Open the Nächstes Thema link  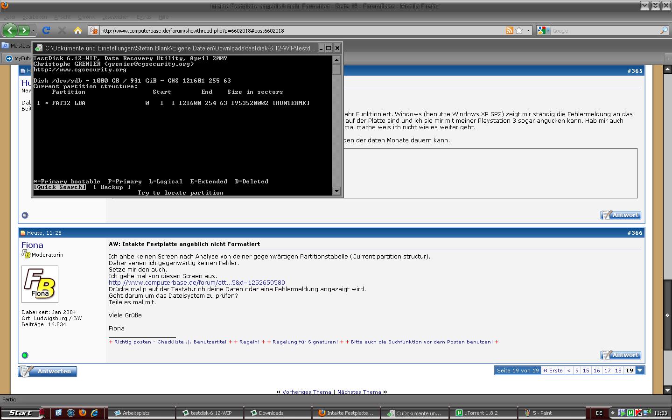(359, 392)
